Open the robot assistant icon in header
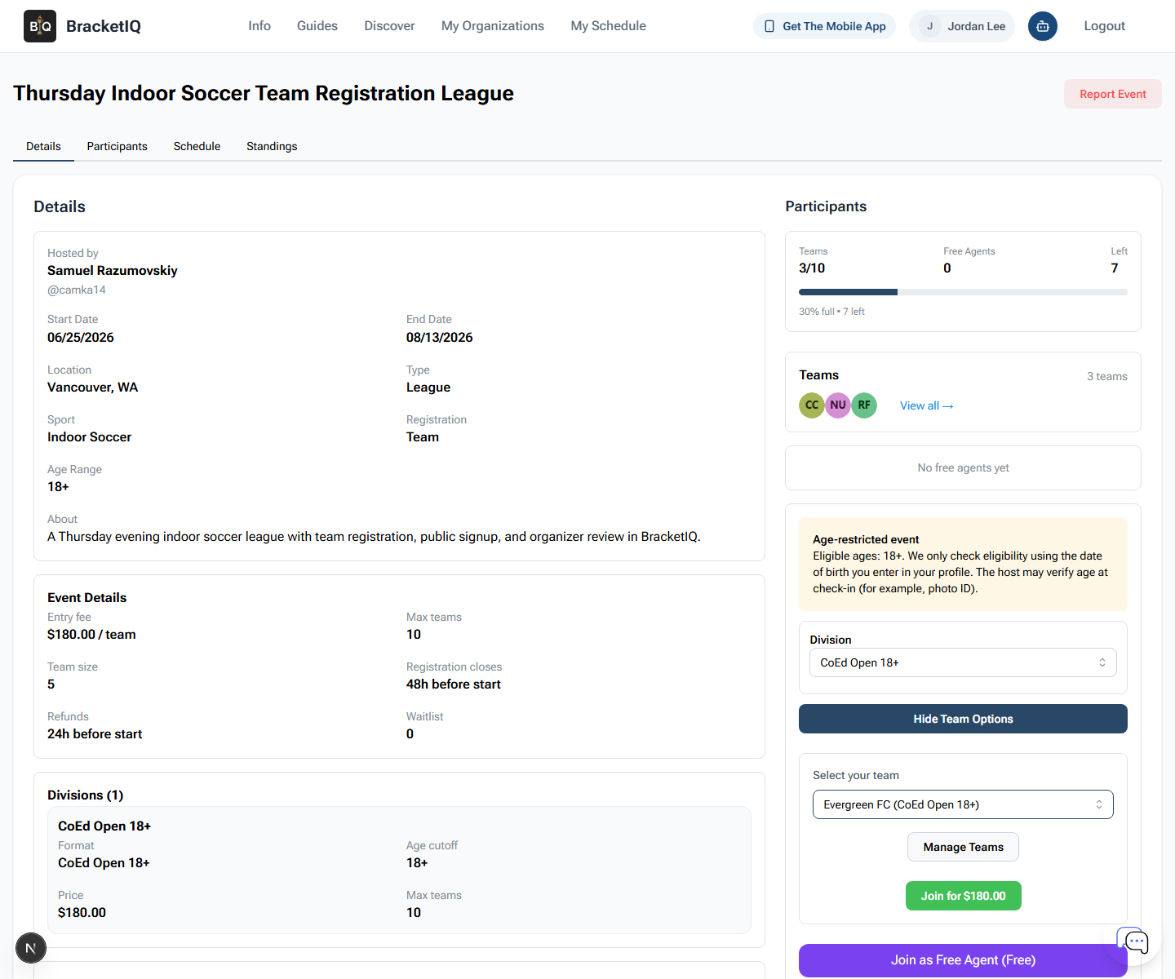Screen dimensions: 1175x979 point(1043,26)
